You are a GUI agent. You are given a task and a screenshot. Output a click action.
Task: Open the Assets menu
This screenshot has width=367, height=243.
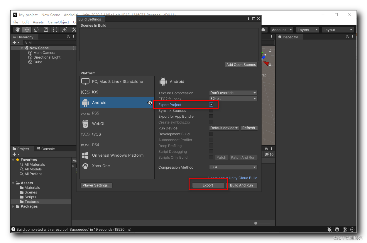(38, 22)
